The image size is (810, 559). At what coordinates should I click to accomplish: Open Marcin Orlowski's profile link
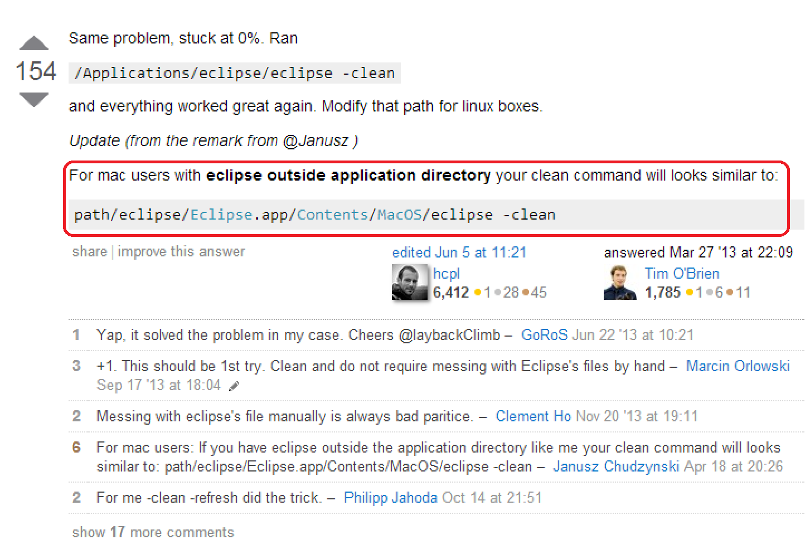click(x=738, y=366)
